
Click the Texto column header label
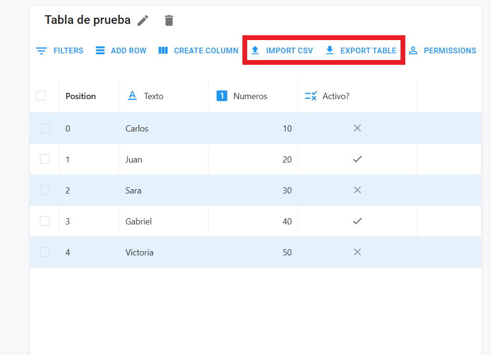(x=154, y=96)
